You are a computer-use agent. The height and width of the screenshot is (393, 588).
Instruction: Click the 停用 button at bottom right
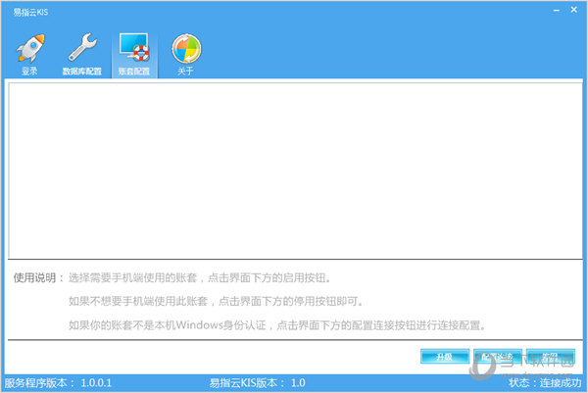coord(550,357)
